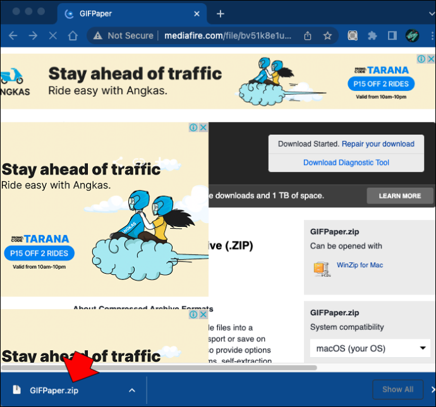Click P15 OFF 2 RIDES in middle ad
This screenshot has width=436, height=407.
point(39,253)
